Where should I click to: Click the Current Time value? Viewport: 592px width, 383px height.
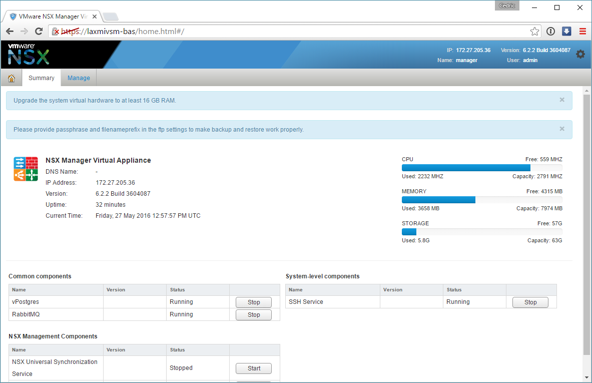(148, 216)
